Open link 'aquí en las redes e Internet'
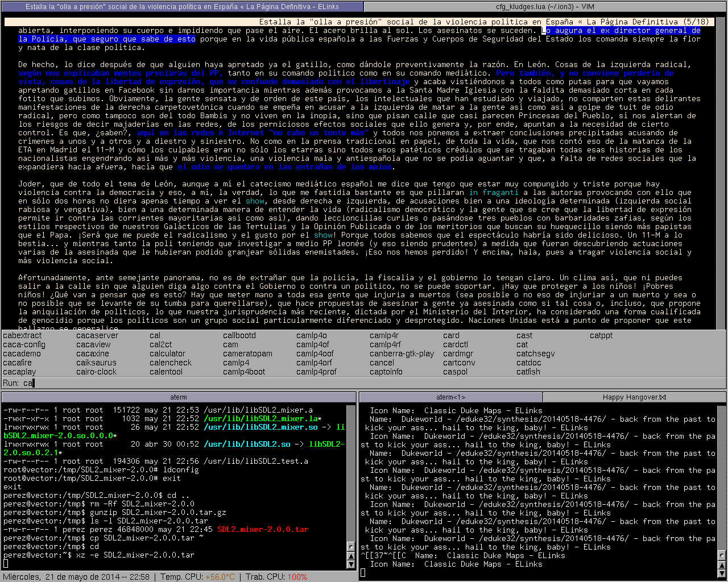728x582 pixels. click(201, 133)
